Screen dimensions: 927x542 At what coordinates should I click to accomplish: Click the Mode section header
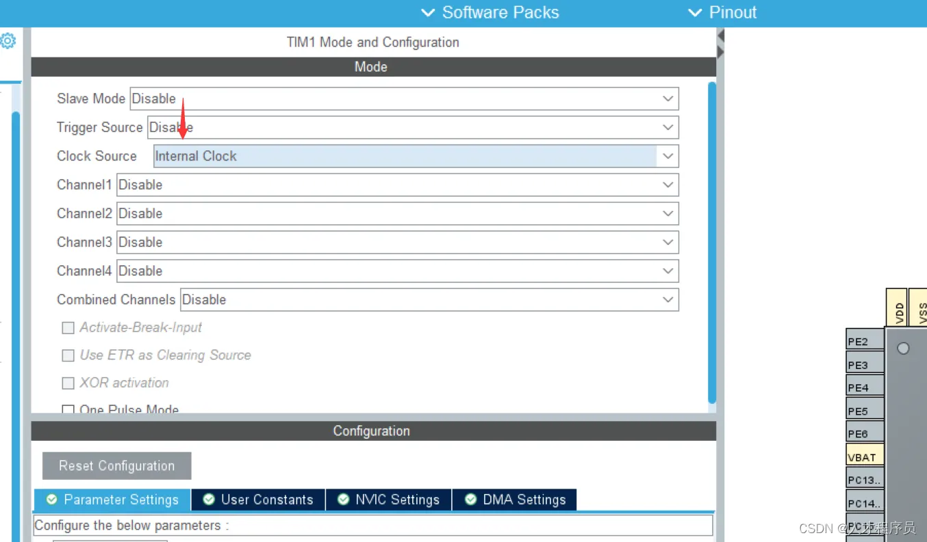click(x=374, y=67)
